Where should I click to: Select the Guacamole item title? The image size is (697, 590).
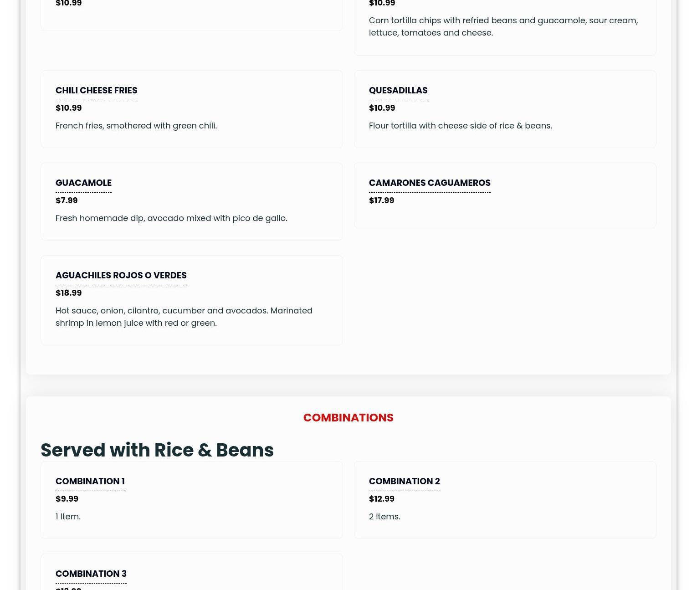(83, 183)
